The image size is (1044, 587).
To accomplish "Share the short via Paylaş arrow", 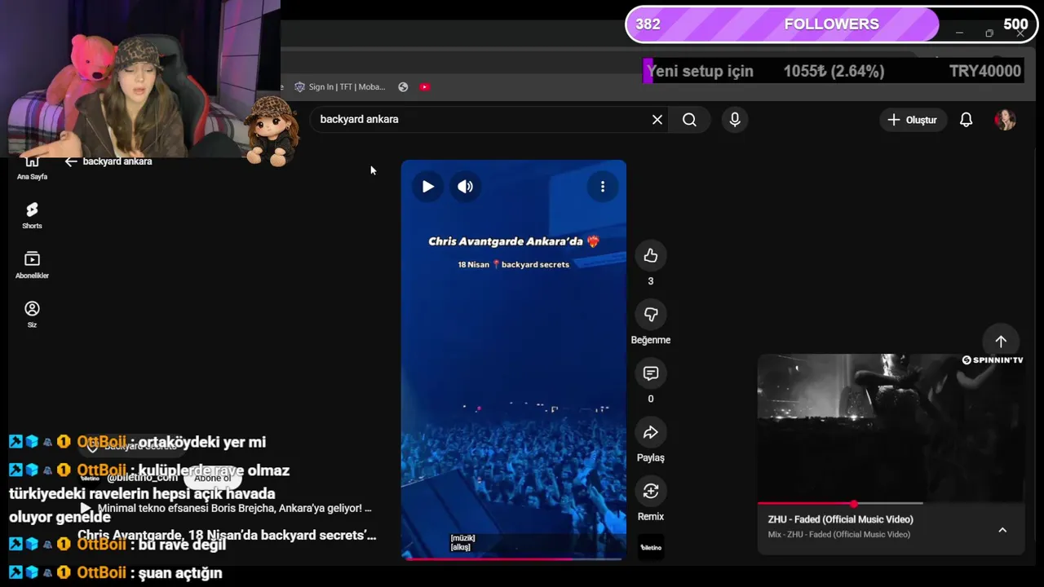I will point(651,432).
